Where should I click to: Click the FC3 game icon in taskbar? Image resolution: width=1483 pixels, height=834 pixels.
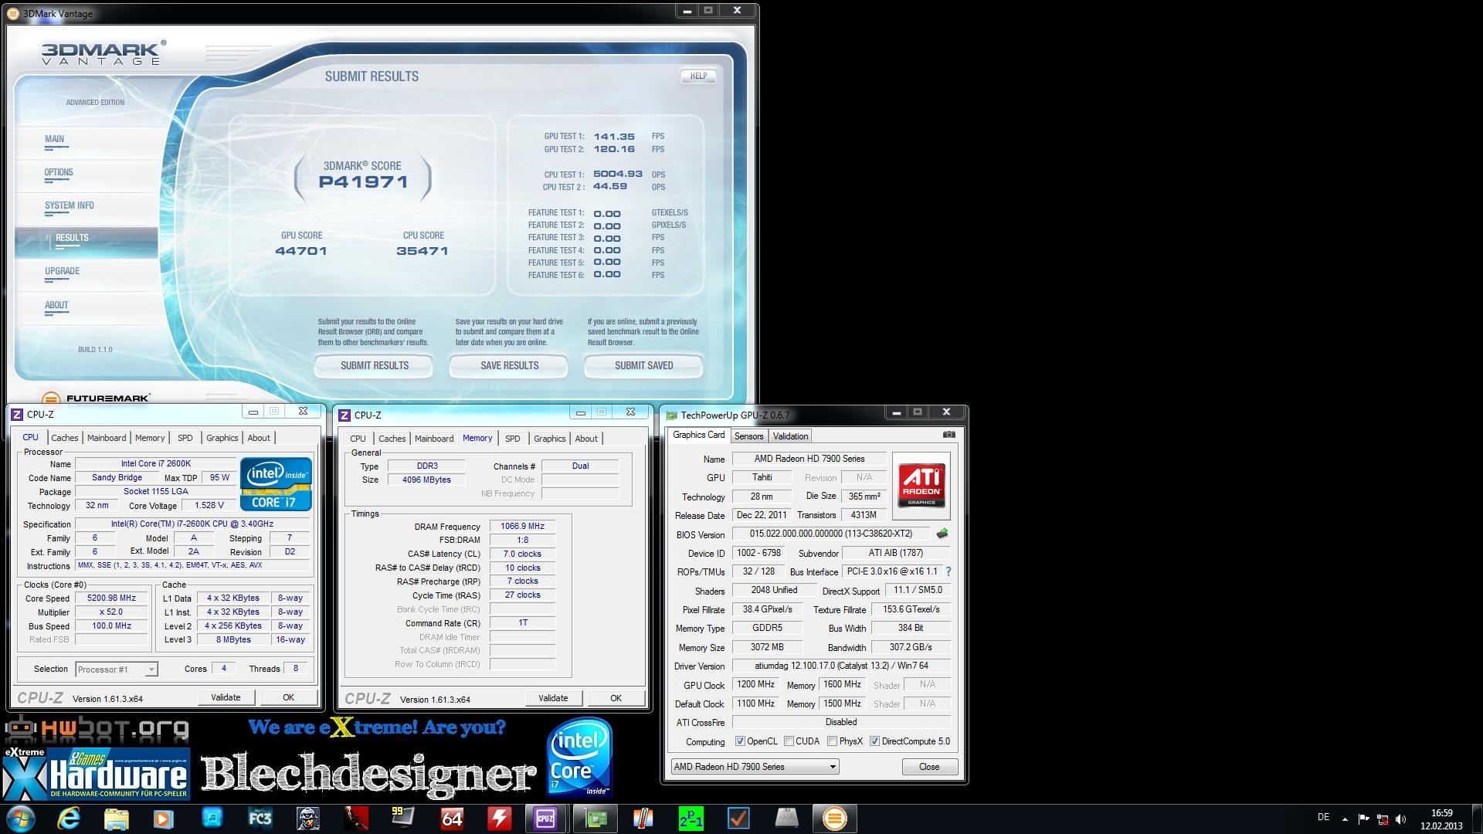click(x=260, y=819)
